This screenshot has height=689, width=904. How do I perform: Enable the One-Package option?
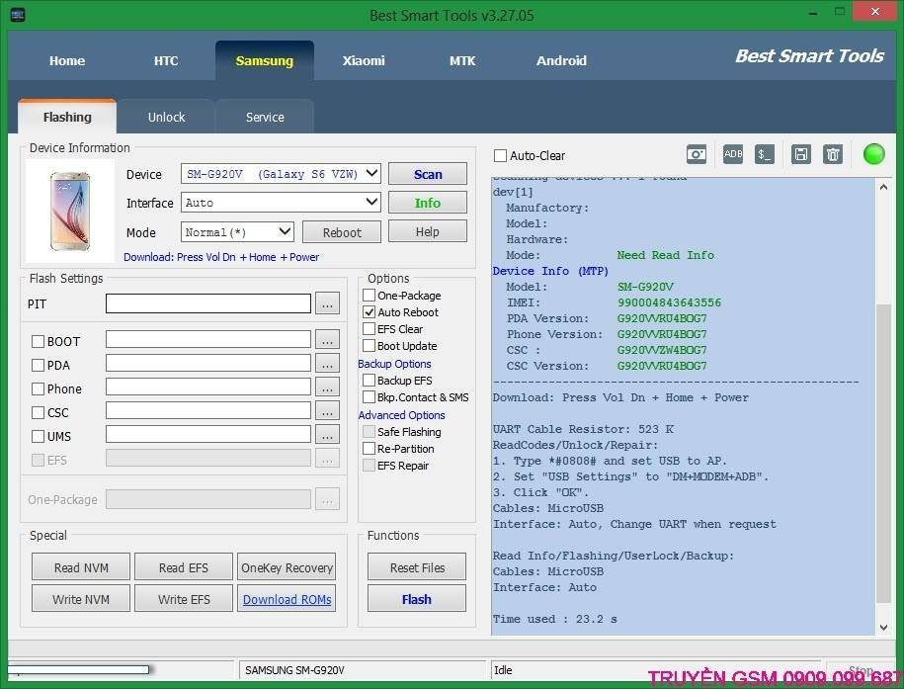(369, 296)
